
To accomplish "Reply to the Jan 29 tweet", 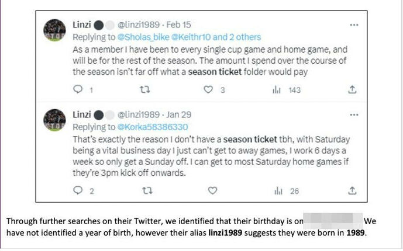I will (78, 190).
